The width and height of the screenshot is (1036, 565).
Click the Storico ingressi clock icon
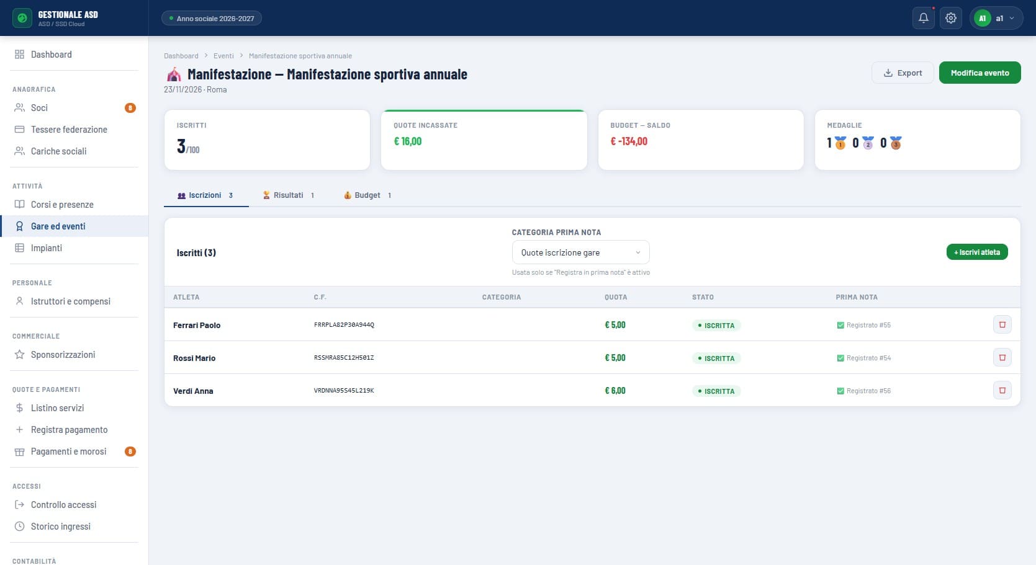(x=19, y=527)
